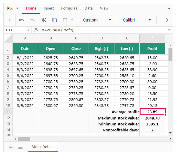
Task: Click the cell showing 2848.78 in column D
Action: (102, 105)
